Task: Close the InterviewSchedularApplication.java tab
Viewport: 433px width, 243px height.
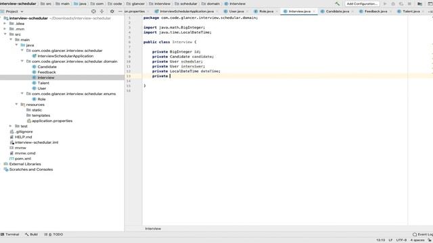Action: coord(216,11)
